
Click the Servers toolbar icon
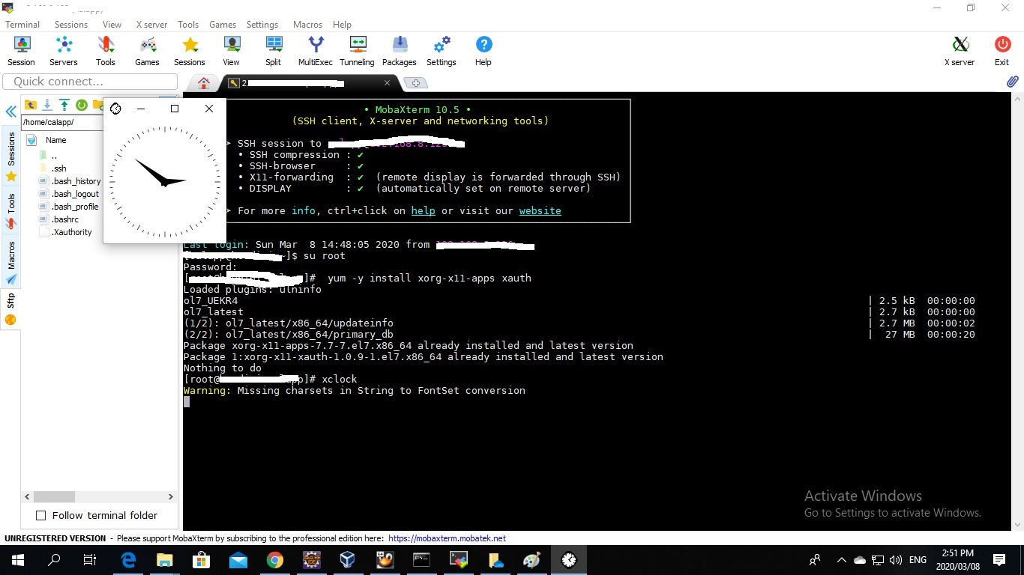64,51
